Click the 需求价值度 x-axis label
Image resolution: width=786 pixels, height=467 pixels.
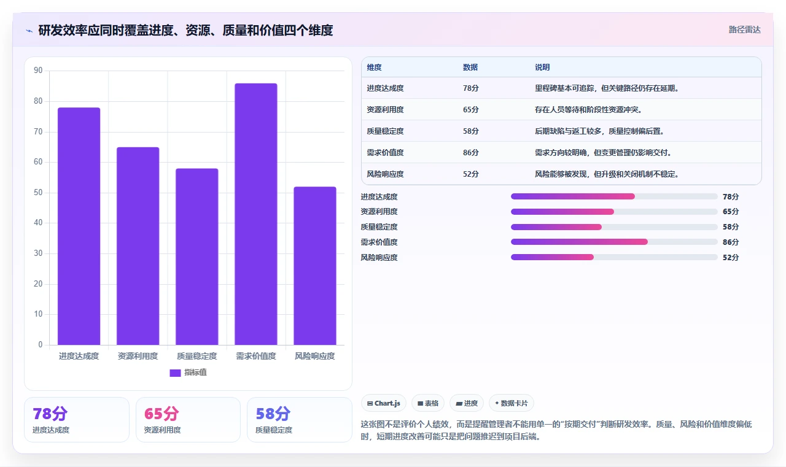point(256,356)
